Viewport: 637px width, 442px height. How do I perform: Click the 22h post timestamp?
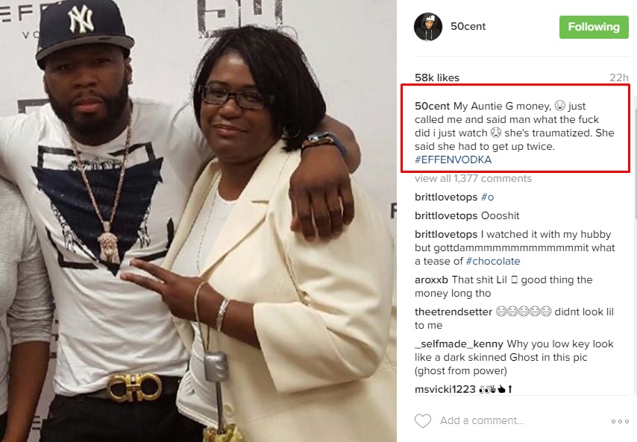[618, 78]
